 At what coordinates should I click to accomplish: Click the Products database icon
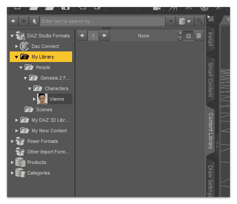point(20,162)
